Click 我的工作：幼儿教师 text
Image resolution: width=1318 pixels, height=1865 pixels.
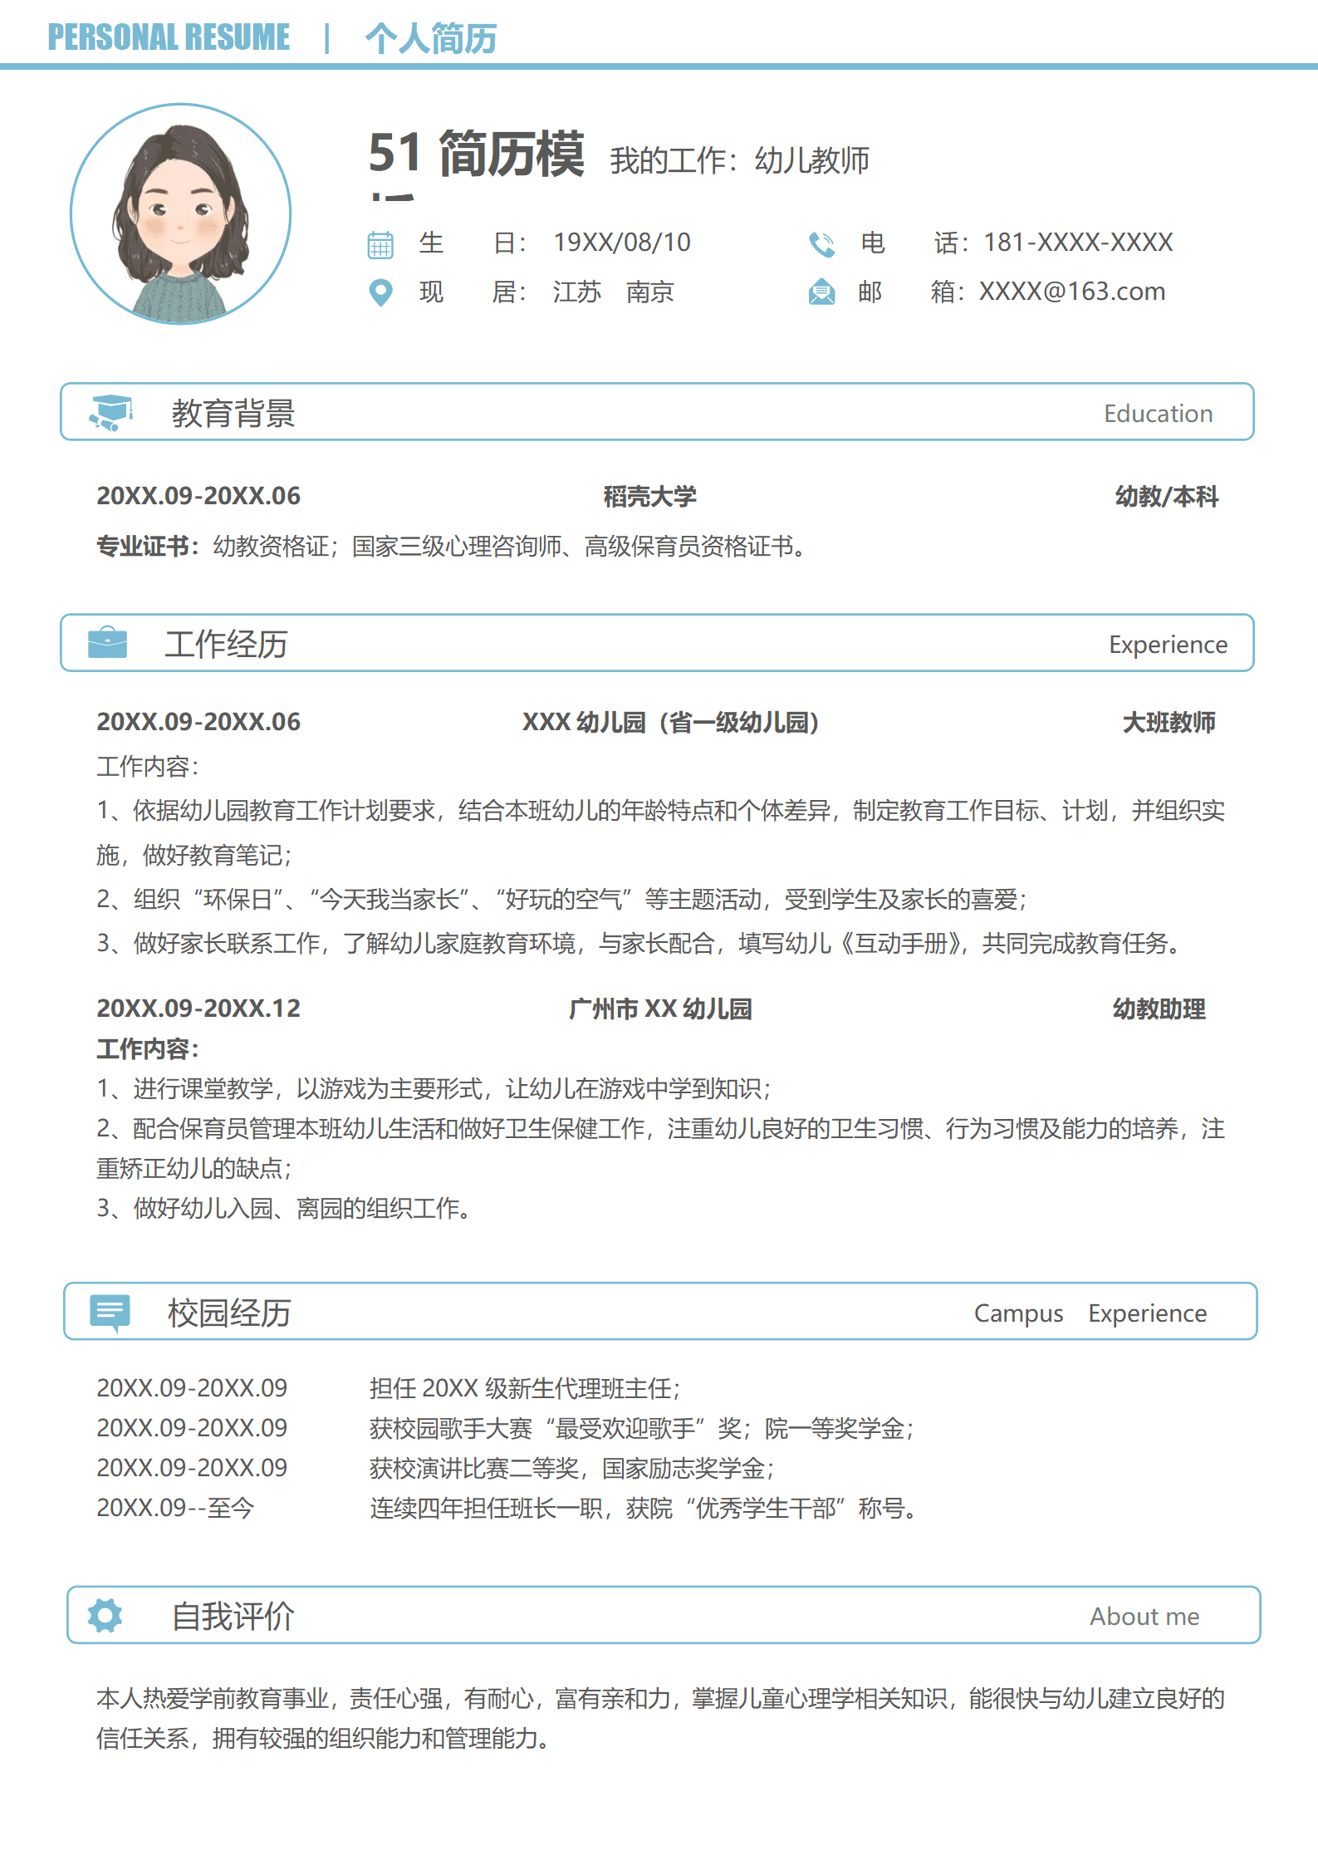point(740,160)
